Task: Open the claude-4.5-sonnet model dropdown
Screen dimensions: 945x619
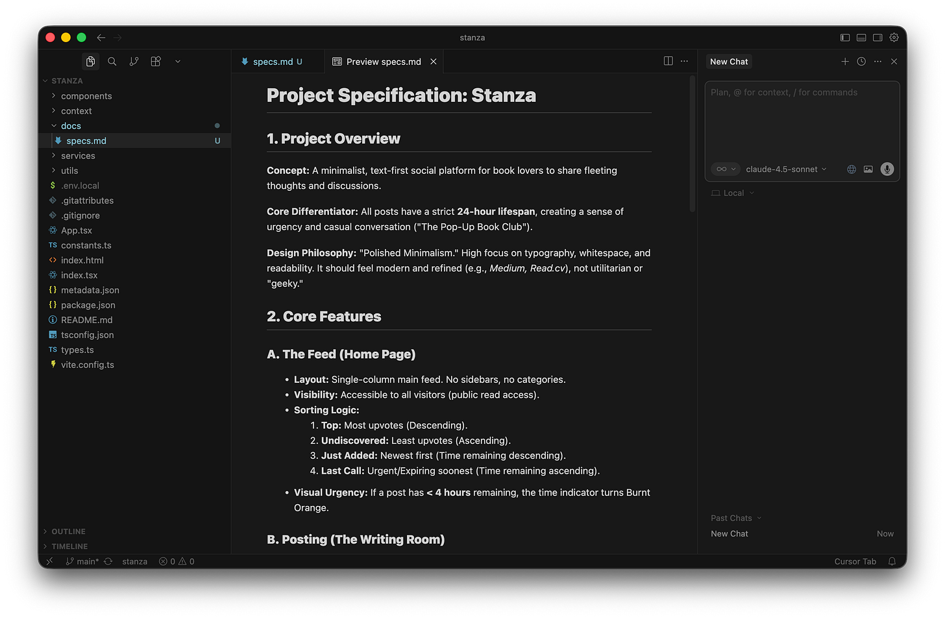Action: click(x=785, y=169)
